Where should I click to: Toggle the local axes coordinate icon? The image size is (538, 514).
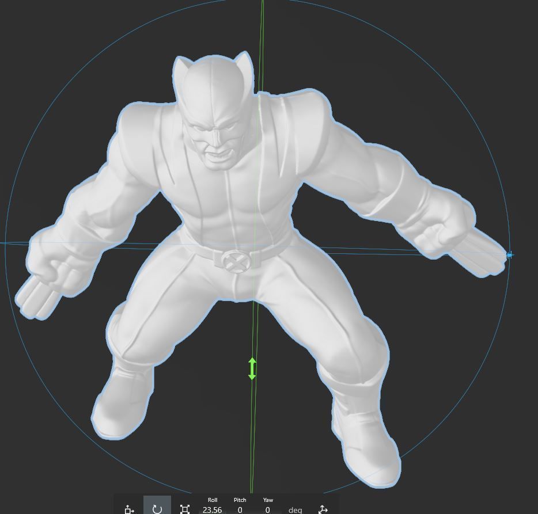[x=323, y=509]
